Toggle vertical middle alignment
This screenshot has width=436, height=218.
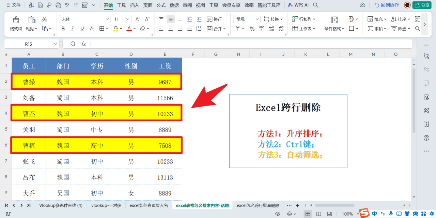(x=171, y=19)
